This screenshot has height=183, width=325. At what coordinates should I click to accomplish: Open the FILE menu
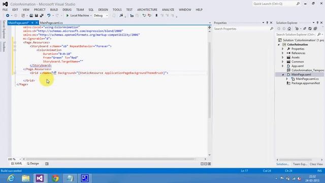[5, 10]
